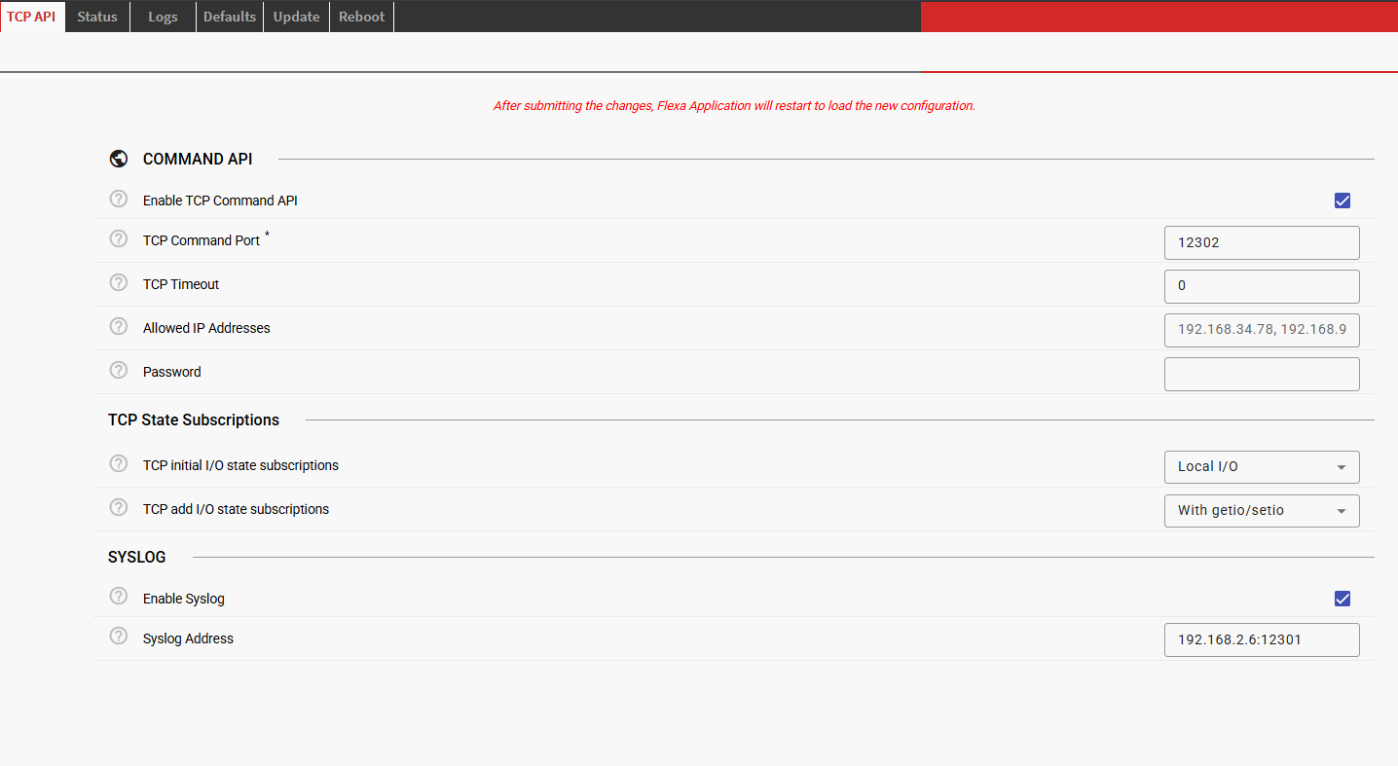The height and width of the screenshot is (766, 1398).
Task: Select the Reboot tab
Action: click(361, 17)
